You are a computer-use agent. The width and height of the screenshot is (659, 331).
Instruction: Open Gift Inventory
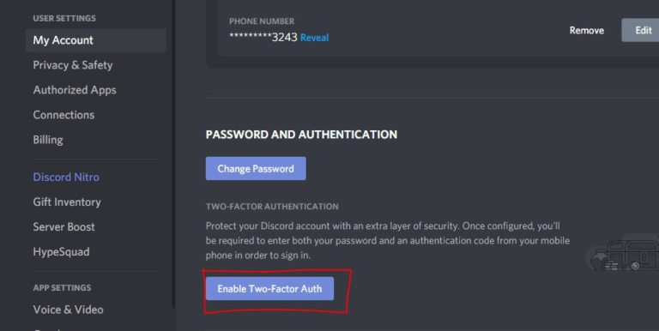coord(67,202)
